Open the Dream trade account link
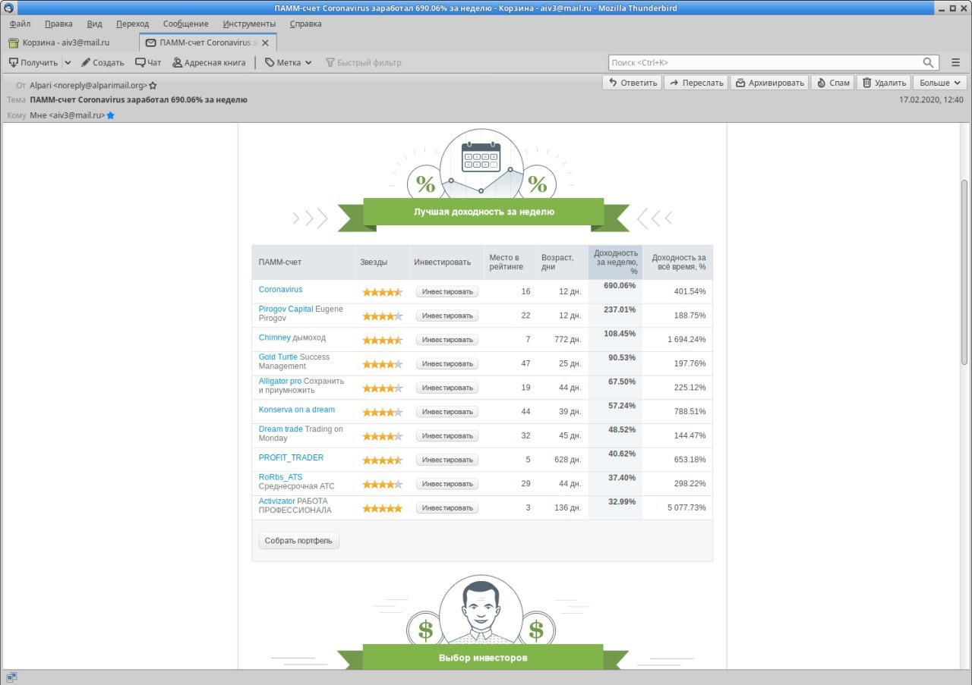This screenshot has width=972, height=685. [281, 429]
